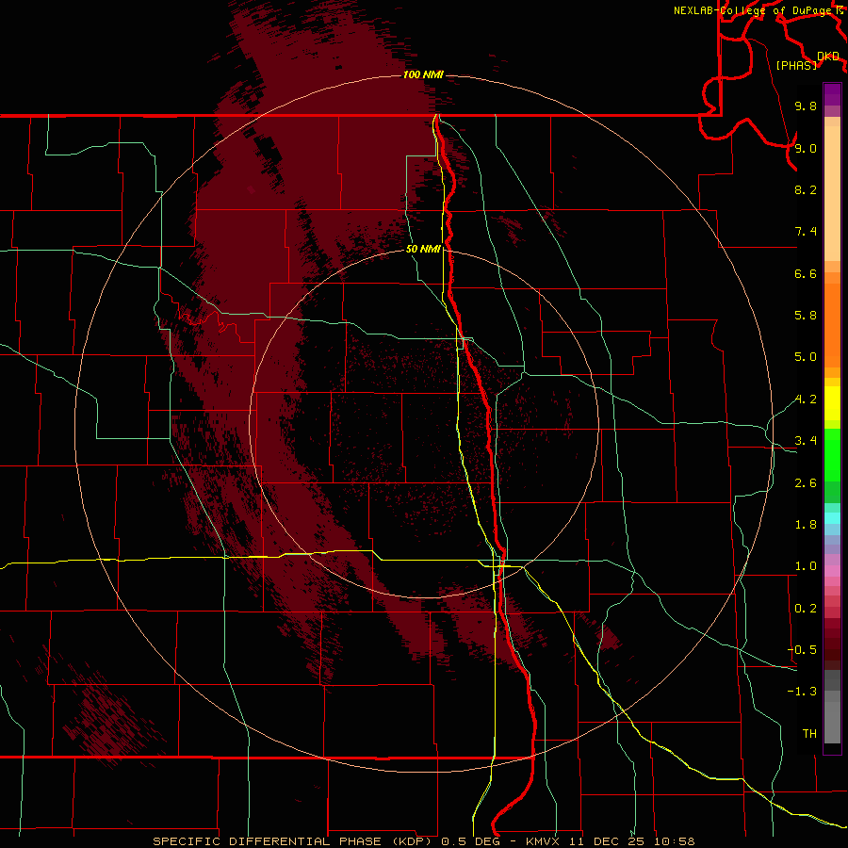The height and width of the screenshot is (848, 848).
Task: Pick the pink color-bar segment
Action: coord(832,571)
